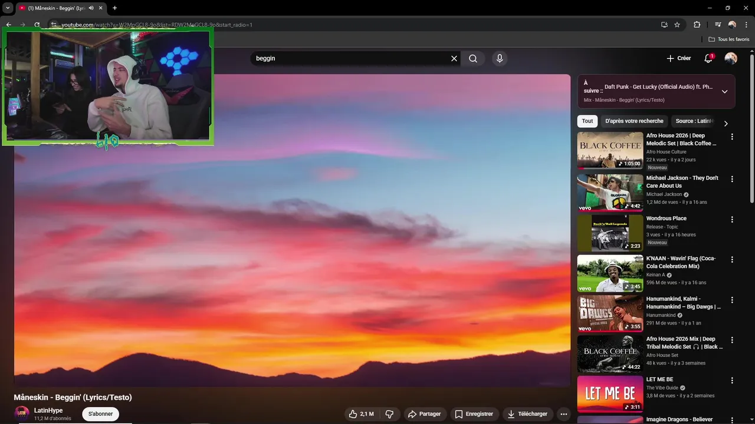
Task: Open options menu for Afro House 2026 Deep Melodic Set
Action: [x=732, y=137]
